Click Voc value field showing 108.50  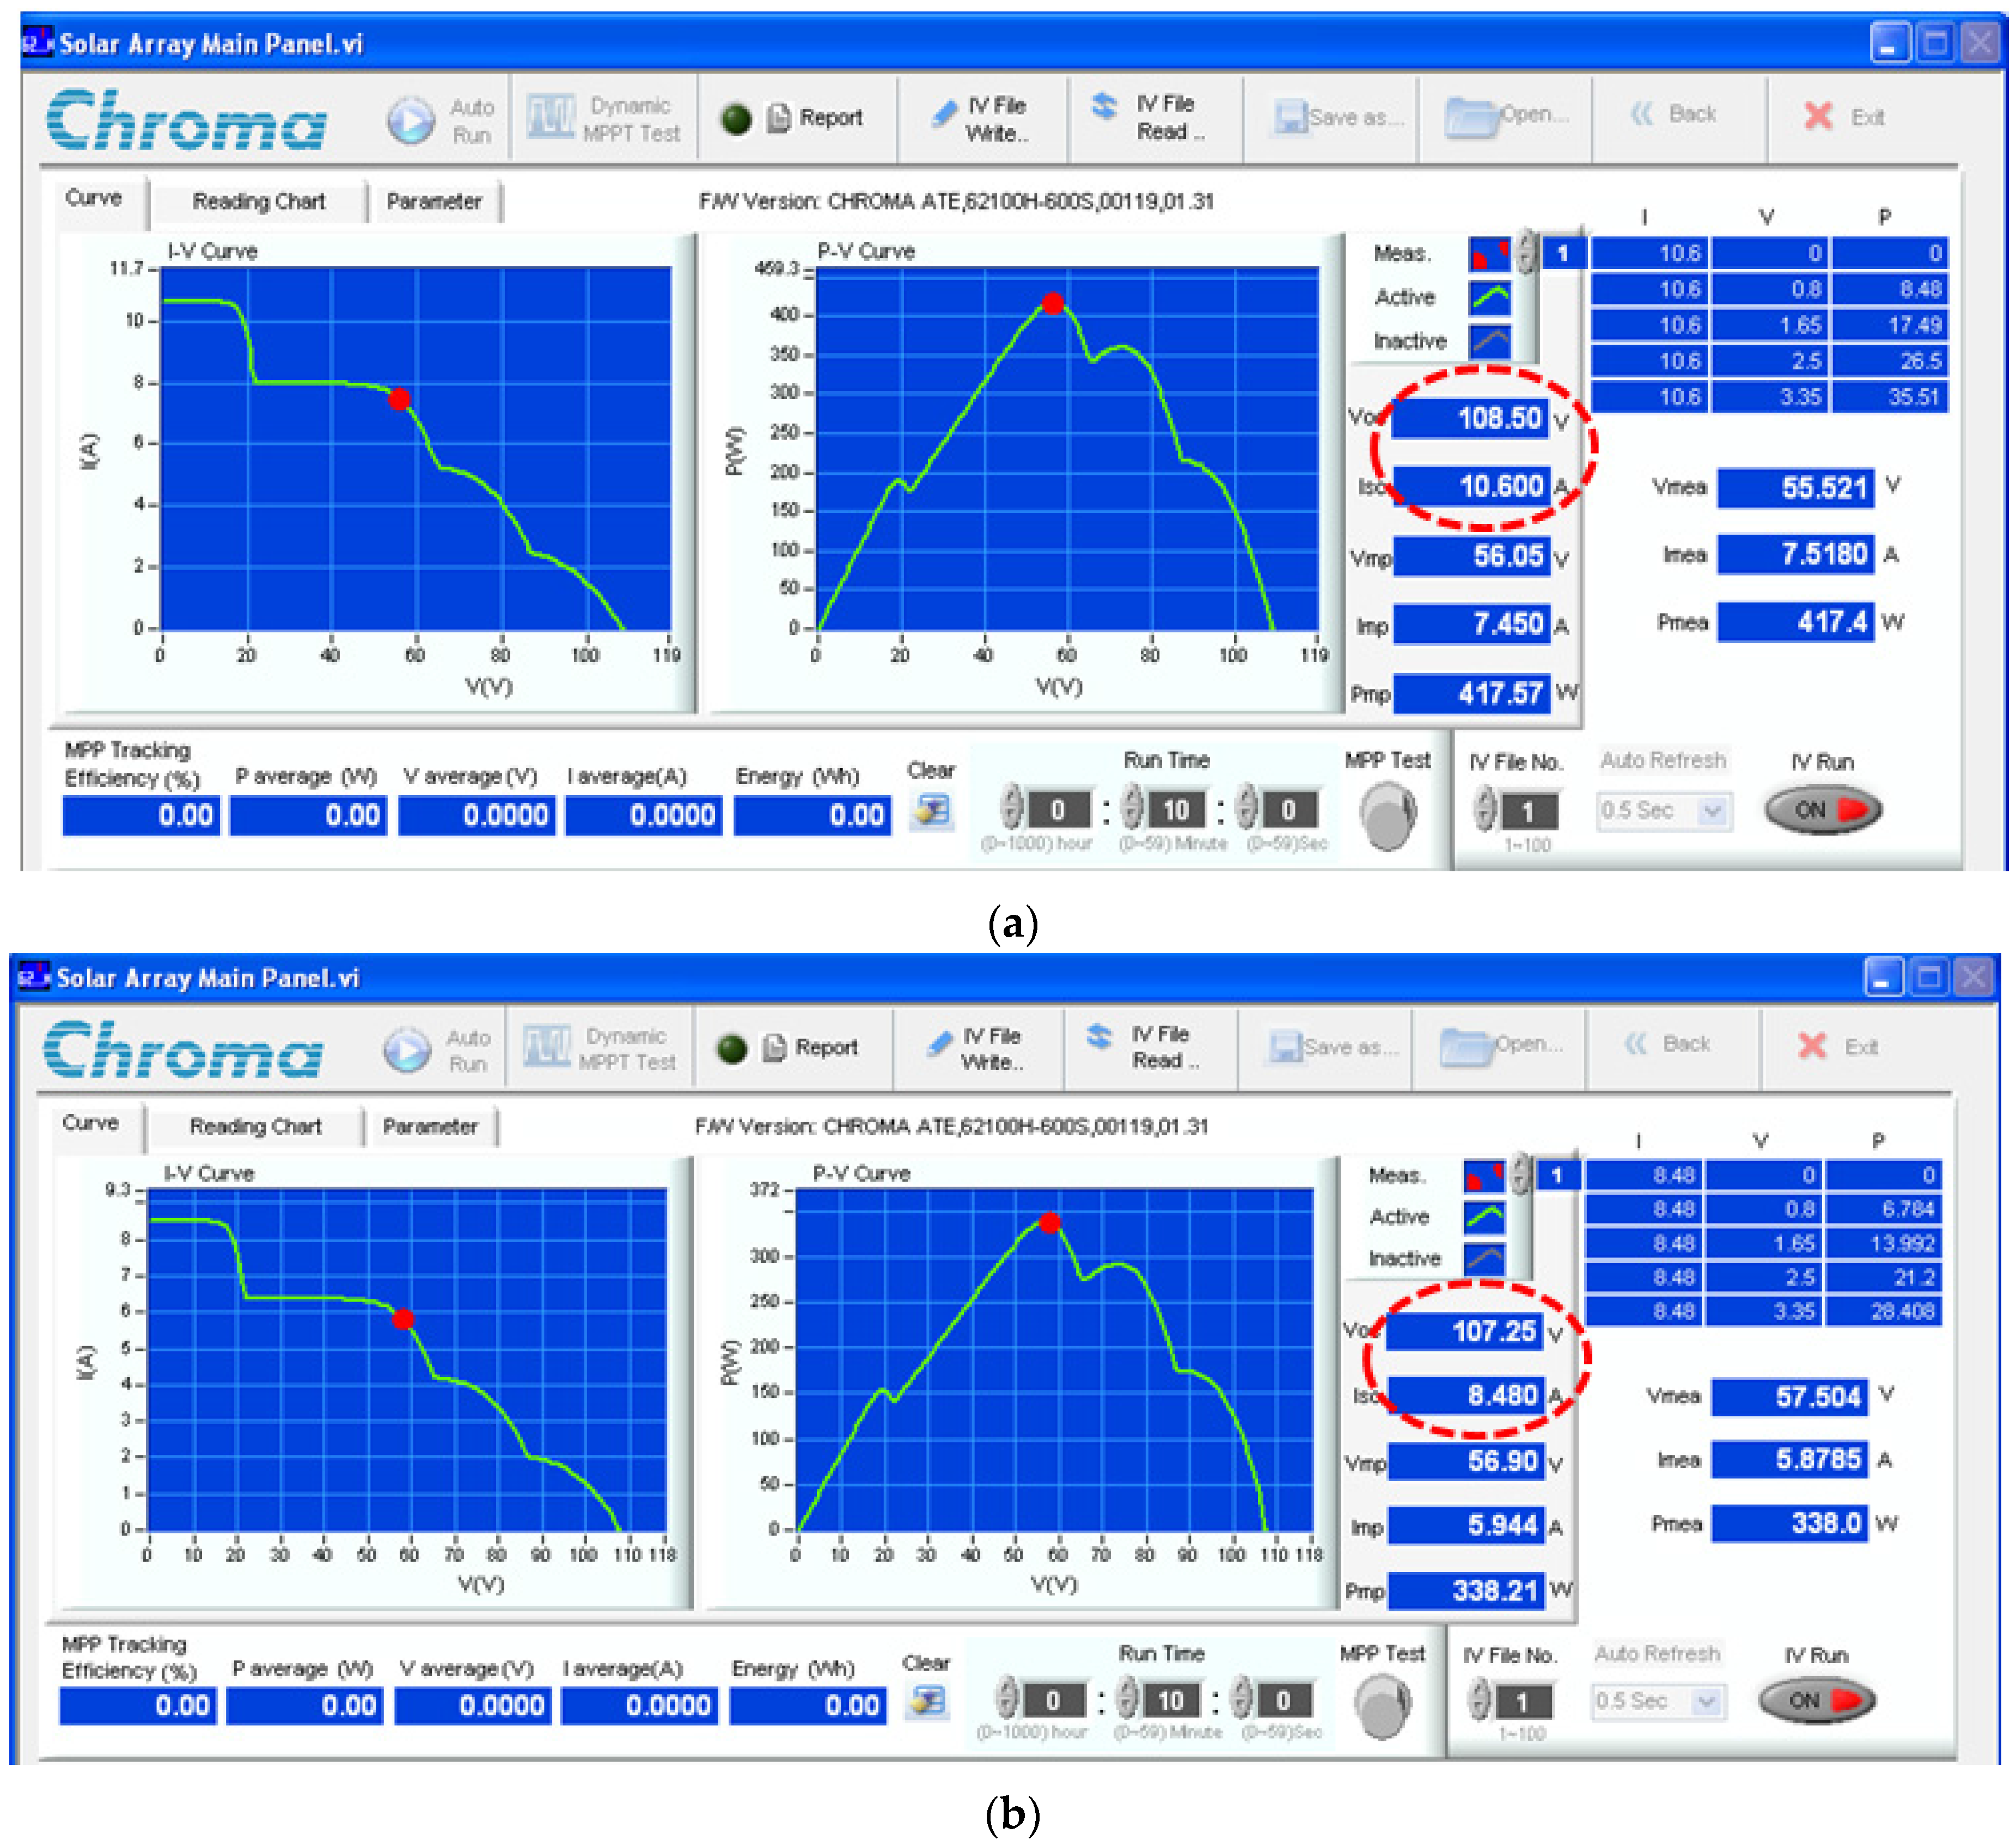(1470, 418)
